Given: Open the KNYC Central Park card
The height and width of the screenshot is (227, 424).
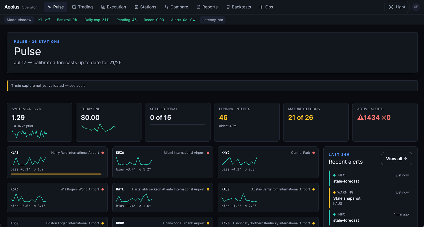Looking at the screenshot, I should tap(268, 162).
